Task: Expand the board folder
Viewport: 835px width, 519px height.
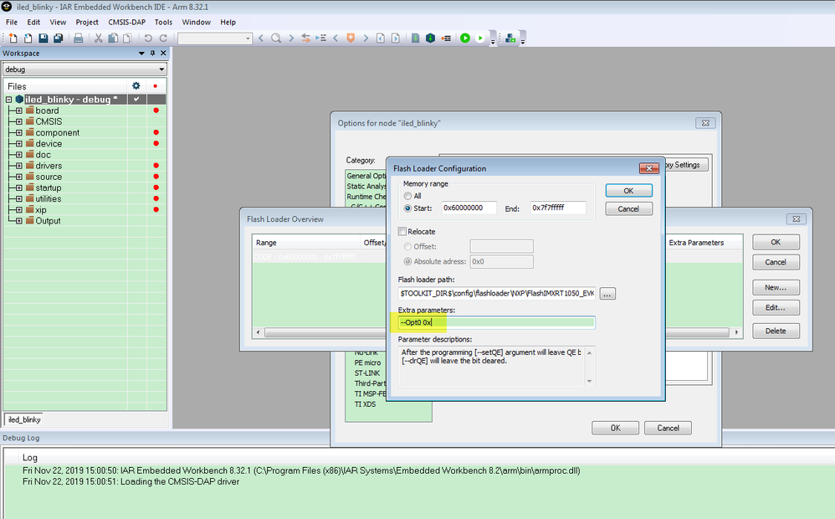Action: click(18, 110)
